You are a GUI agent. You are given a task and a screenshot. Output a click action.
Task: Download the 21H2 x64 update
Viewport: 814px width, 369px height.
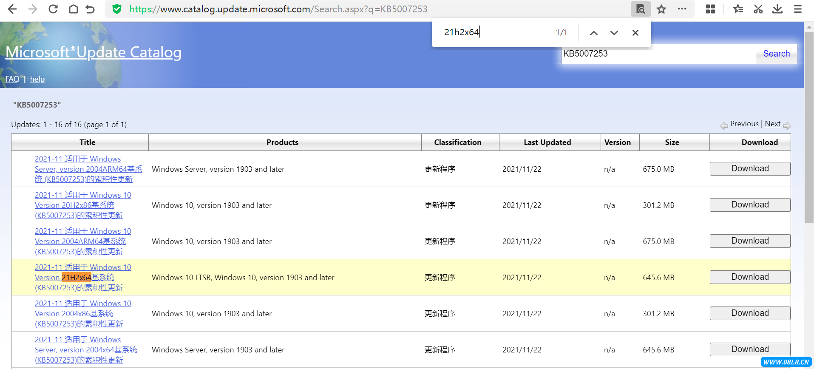click(750, 277)
